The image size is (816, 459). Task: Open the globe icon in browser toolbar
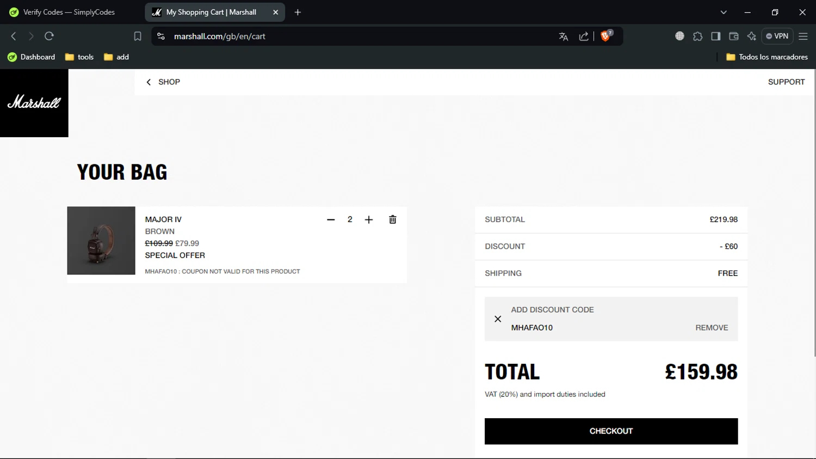pos(679,36)
